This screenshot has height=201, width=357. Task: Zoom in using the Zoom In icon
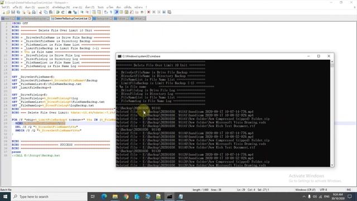pyautogui.click(x=82, y=12)
